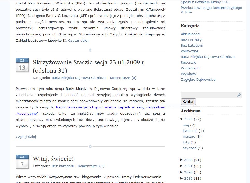Focus the sidebar search input field

[211, 95]
